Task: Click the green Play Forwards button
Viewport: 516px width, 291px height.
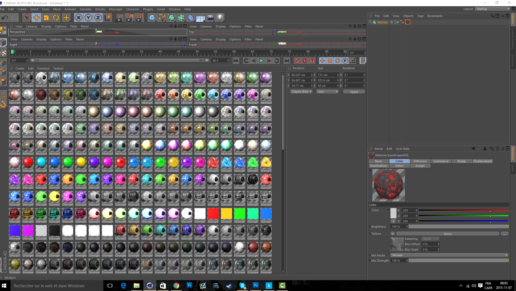Action: pyautogui.click(x=261, y=61)
